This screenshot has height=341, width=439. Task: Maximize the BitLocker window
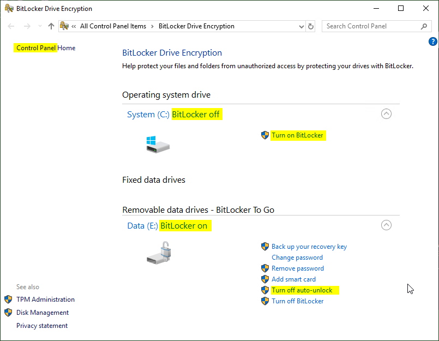[401, 8]
